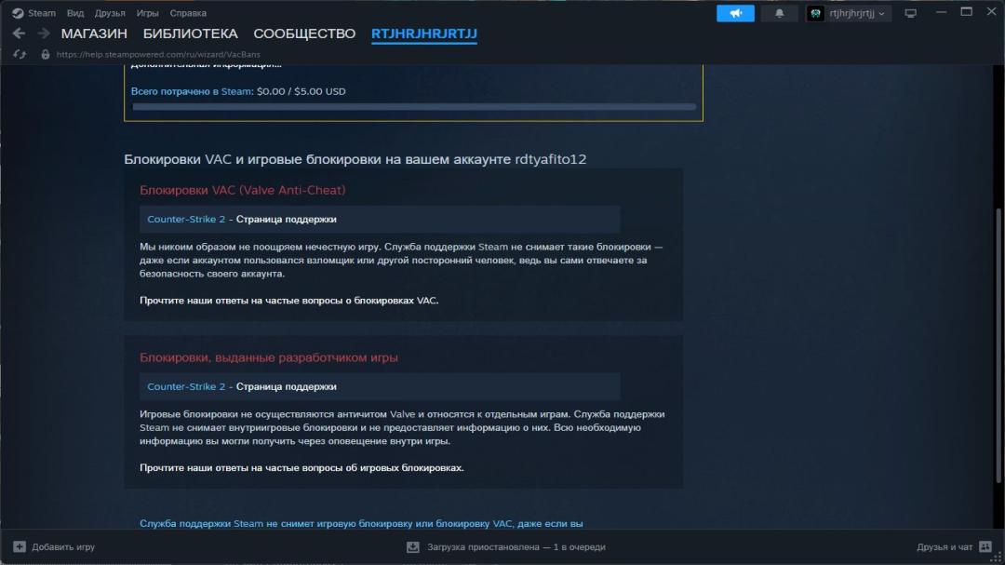Click the help.steampowered.com URL text
Viewport: 1005px width, 565px height.
pyautogui.click(x=158, y=55)
